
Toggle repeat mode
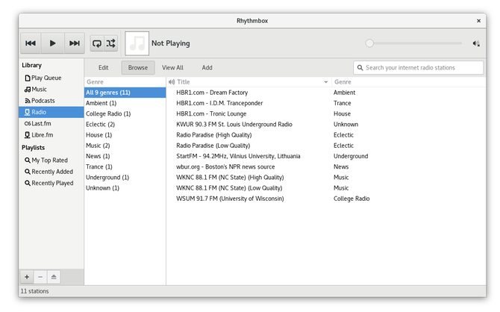(97, 43)
